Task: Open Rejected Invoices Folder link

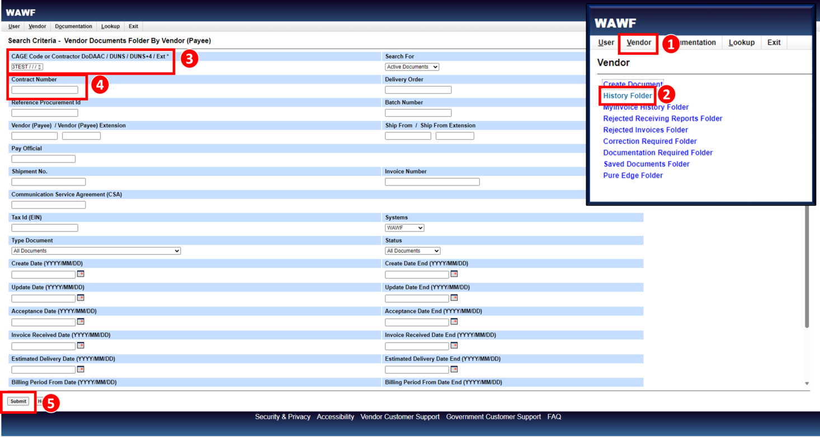Action: click(645, 130)
